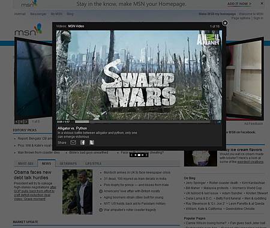This screenshot has height=228, width=270.
Task: Click the Sign in link
Action: (258, 18)
